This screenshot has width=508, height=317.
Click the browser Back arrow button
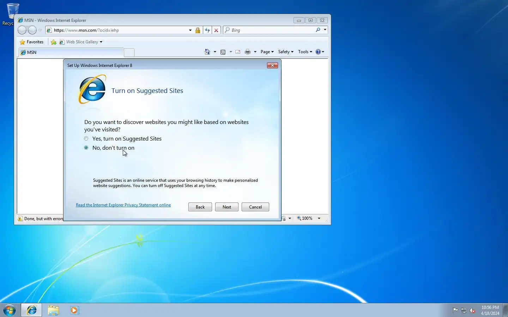pos(22,30)
